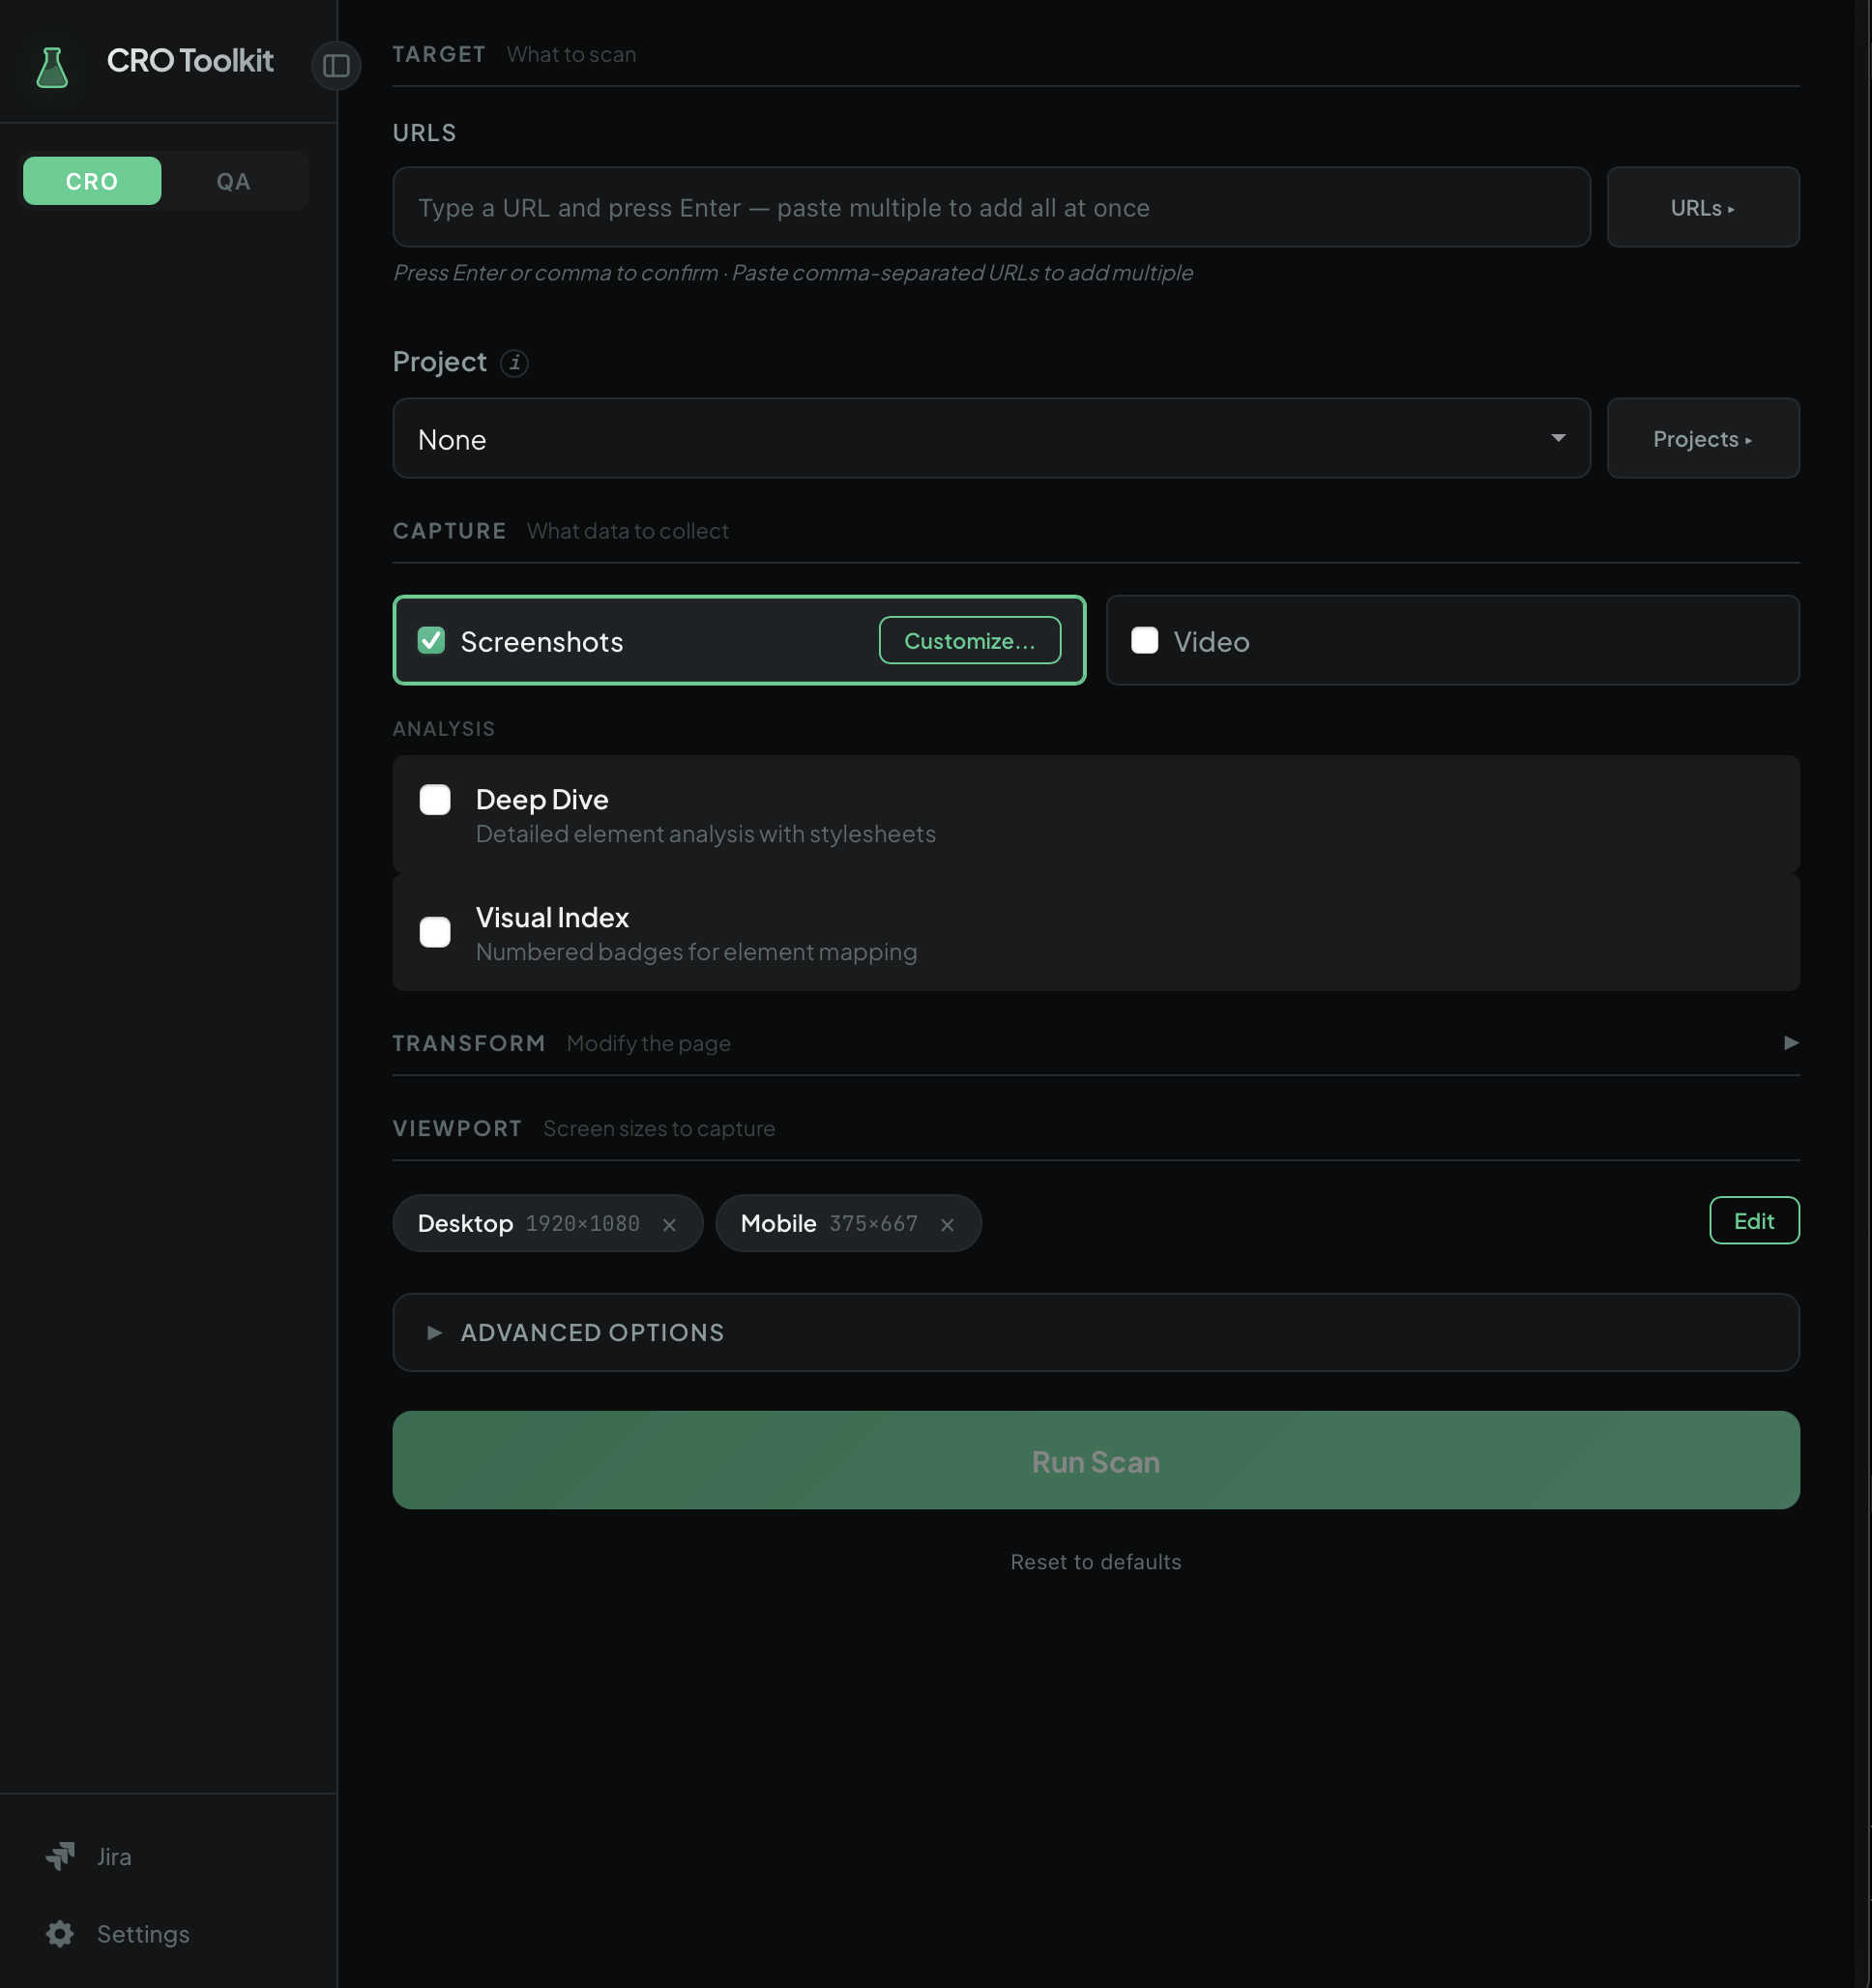The image size is (1872, 1988).
Task: Open Jira from the sidebar
Action: click(113, 1857)
